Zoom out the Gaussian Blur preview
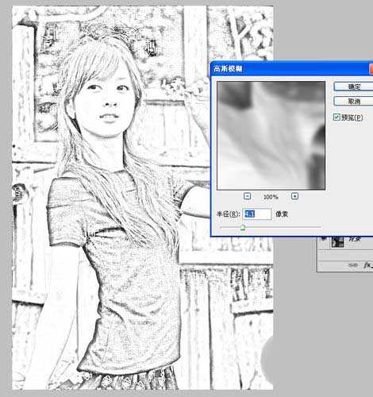The width and height of the screenshot is (373, 397). click(x=248, y=196)
